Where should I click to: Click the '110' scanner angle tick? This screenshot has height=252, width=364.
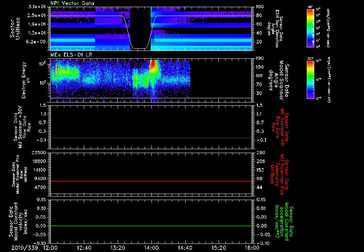[260, 76]
